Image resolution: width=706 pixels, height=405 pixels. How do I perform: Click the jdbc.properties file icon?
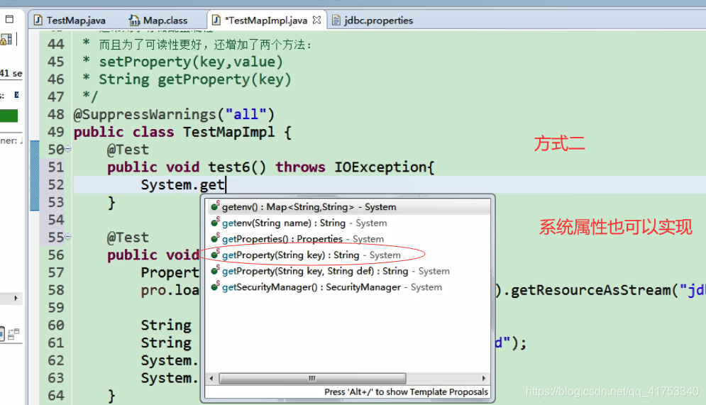tap(336, 21)
